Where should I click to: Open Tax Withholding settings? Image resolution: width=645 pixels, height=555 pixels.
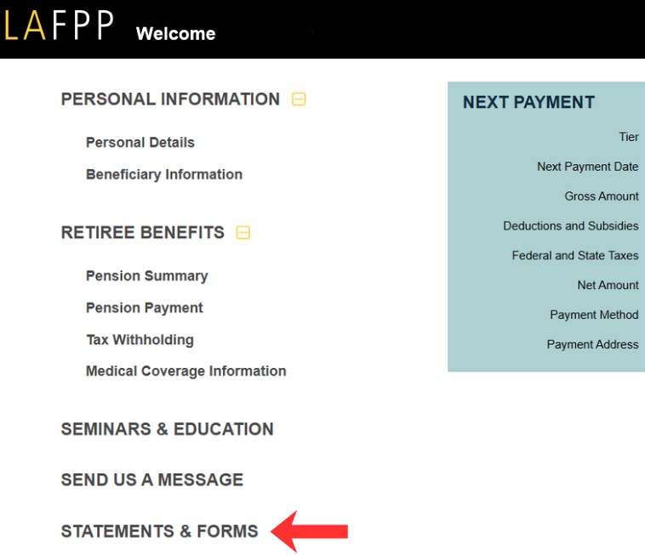(x=140, y=340)
